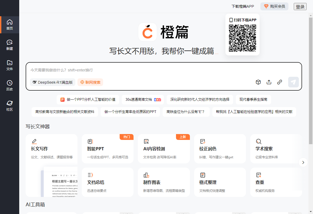Click 纠错、写作建议一键get description
Screen dimensions: 313x214
[x=216, y=157]
